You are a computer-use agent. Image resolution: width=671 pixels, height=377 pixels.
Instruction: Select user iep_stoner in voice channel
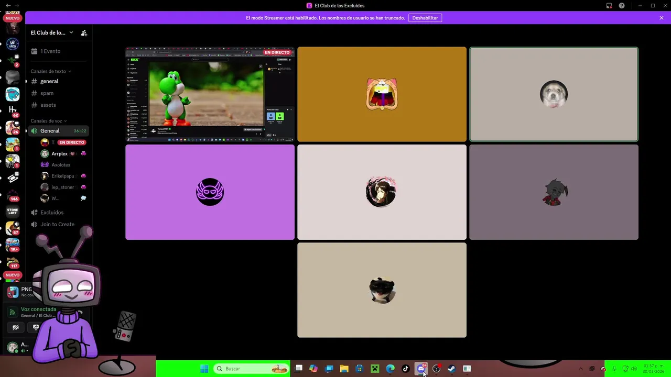pos(62,187)
